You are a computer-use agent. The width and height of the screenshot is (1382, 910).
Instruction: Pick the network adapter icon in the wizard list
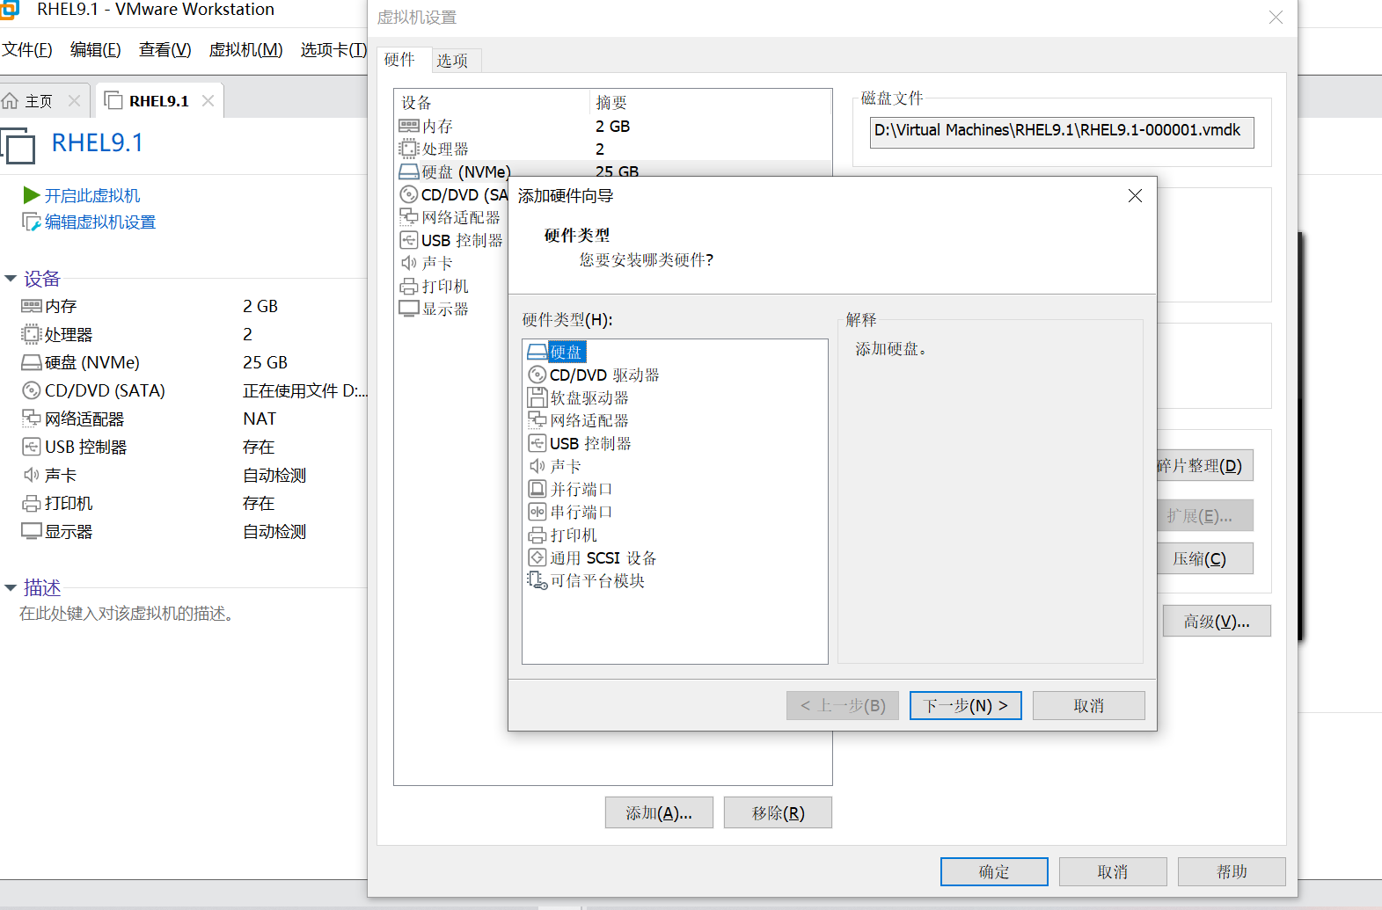[537, 421]
